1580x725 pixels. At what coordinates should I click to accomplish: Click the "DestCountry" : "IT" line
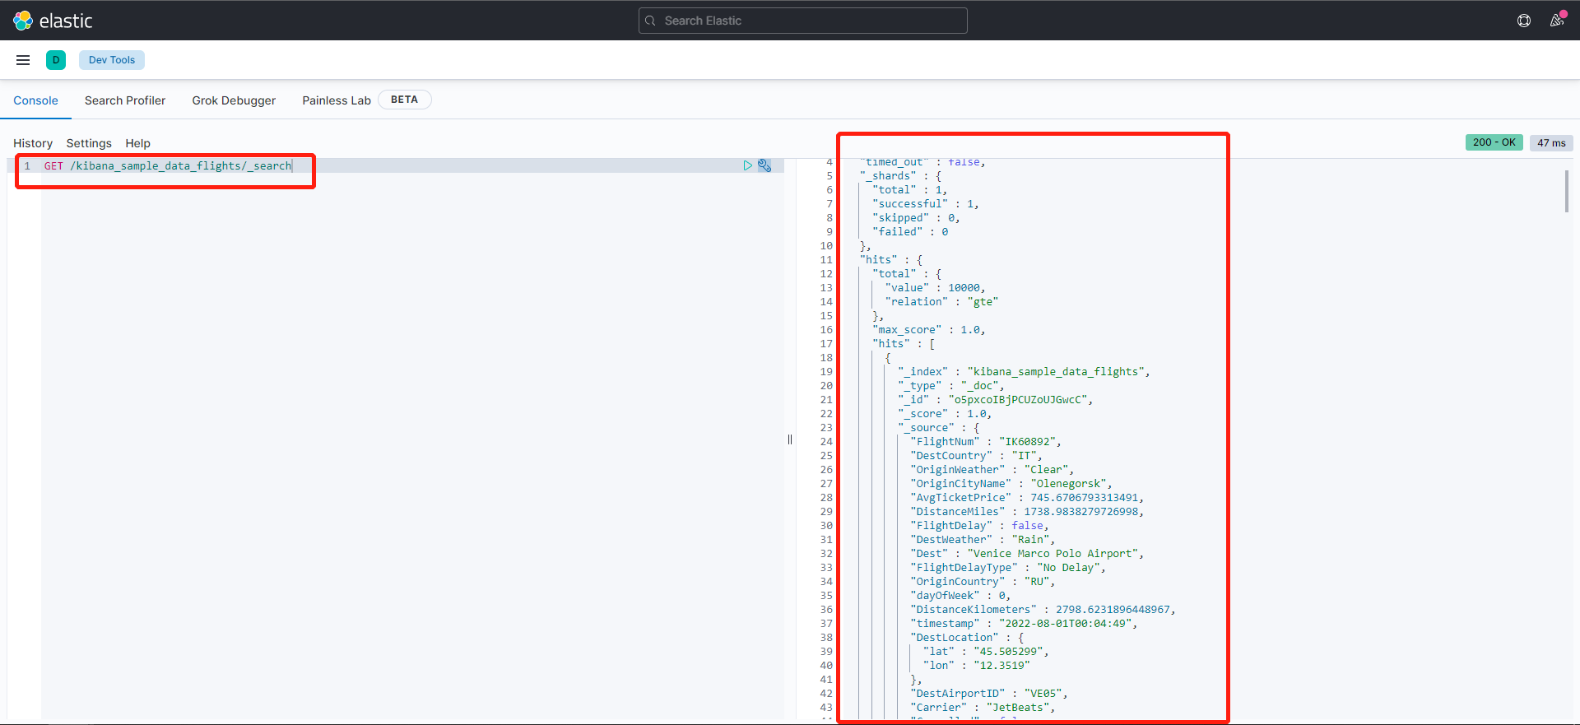tap(977, 456)
